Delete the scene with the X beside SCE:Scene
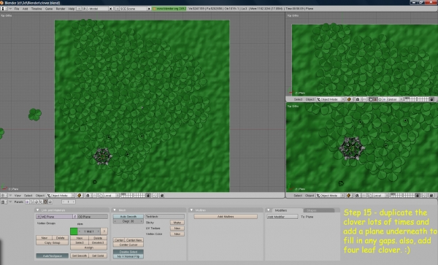 [149, 9]
